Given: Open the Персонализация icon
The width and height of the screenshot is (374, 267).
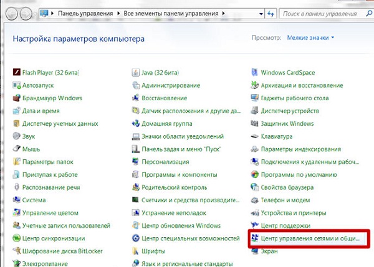Looking at the screenshot, I should (x=135, y=162).
